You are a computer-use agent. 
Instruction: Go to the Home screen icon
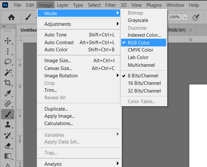11,17
